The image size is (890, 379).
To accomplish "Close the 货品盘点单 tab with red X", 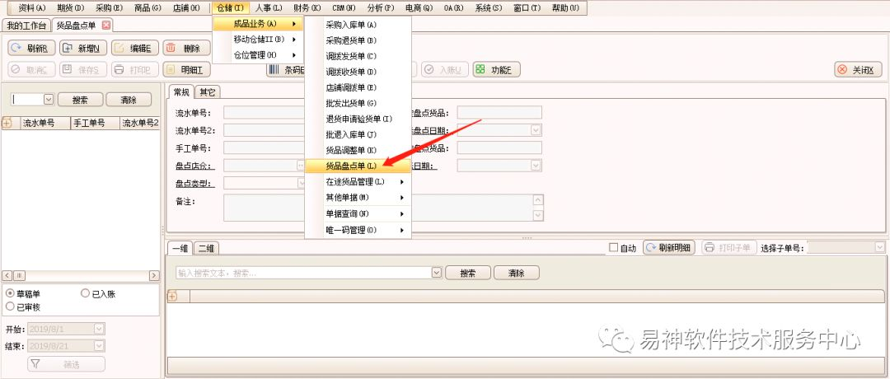I will [x=106, y=26].
